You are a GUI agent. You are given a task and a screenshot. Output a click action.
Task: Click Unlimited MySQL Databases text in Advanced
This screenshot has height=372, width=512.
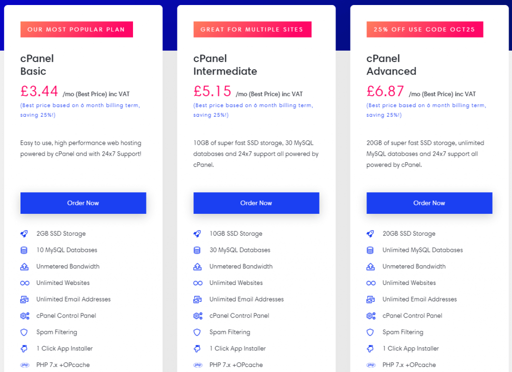423,250
